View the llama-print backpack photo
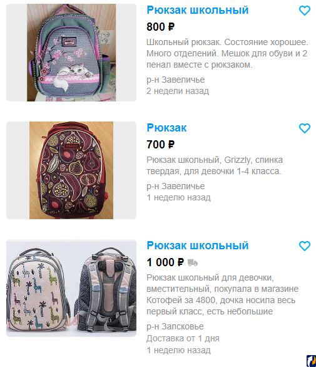 pyautogui.click(x=71, y=288)
